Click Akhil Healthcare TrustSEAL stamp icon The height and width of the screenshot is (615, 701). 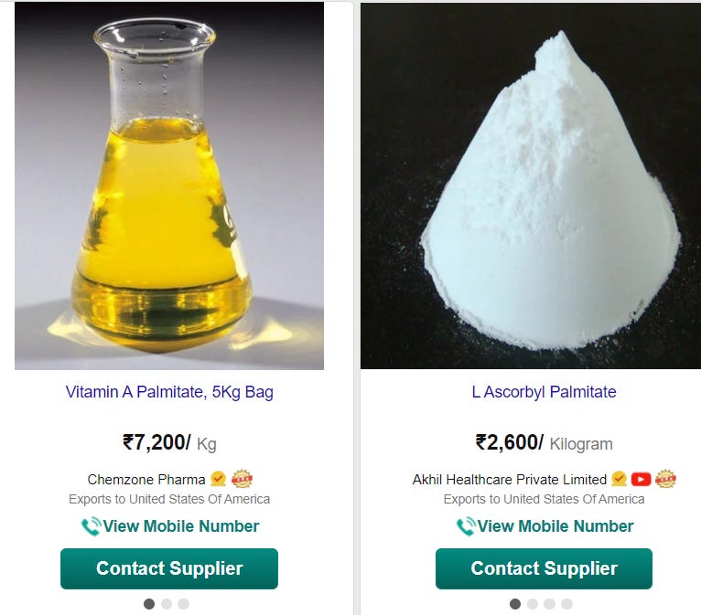tap(665, 479)
